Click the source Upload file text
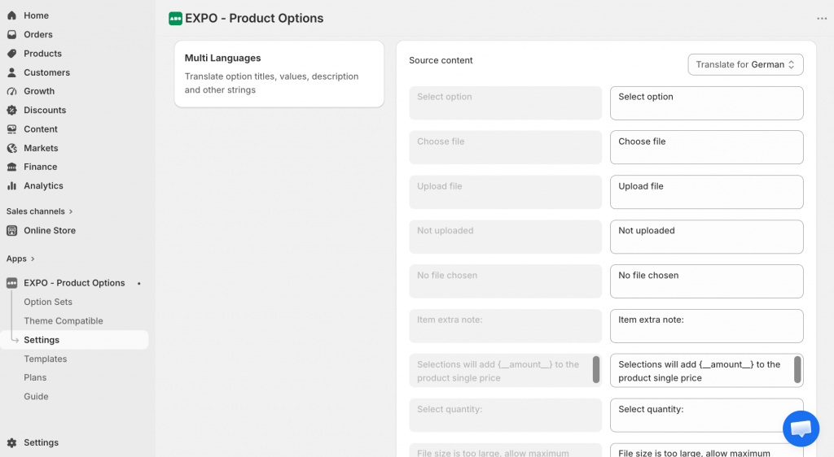 [x=440, y=186]
